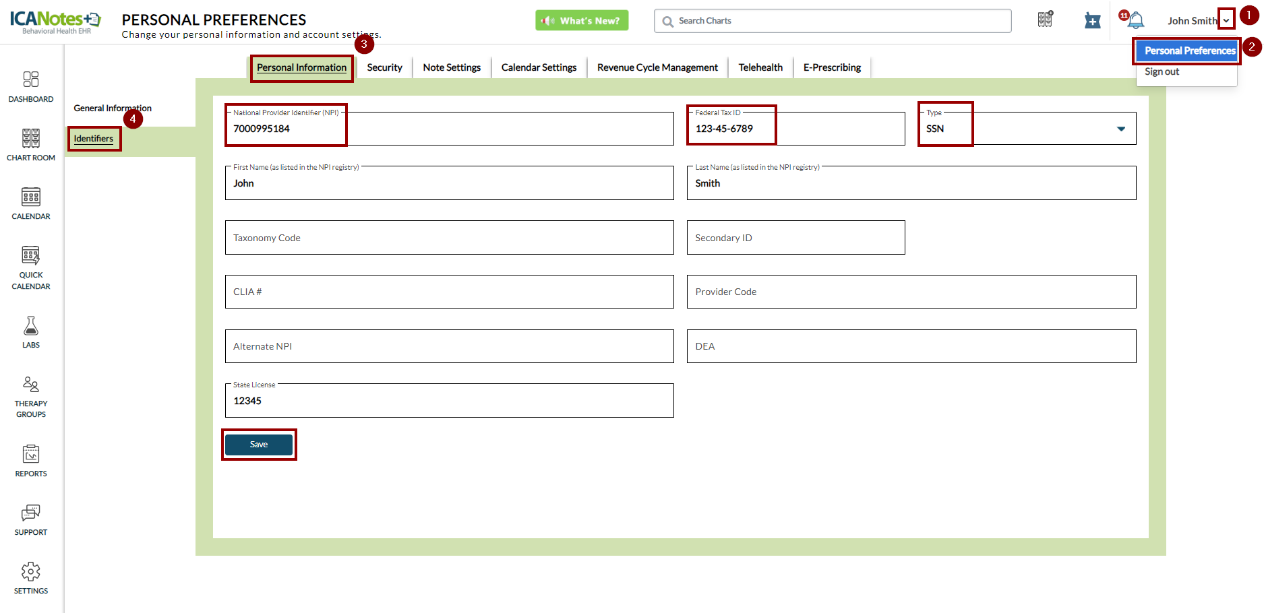Click into the Taxonomy Code field
Screen dimensions: 1264x613
[449, 238]
